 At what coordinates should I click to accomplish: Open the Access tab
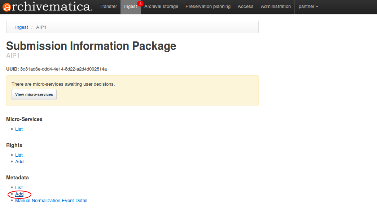[245, 6]
